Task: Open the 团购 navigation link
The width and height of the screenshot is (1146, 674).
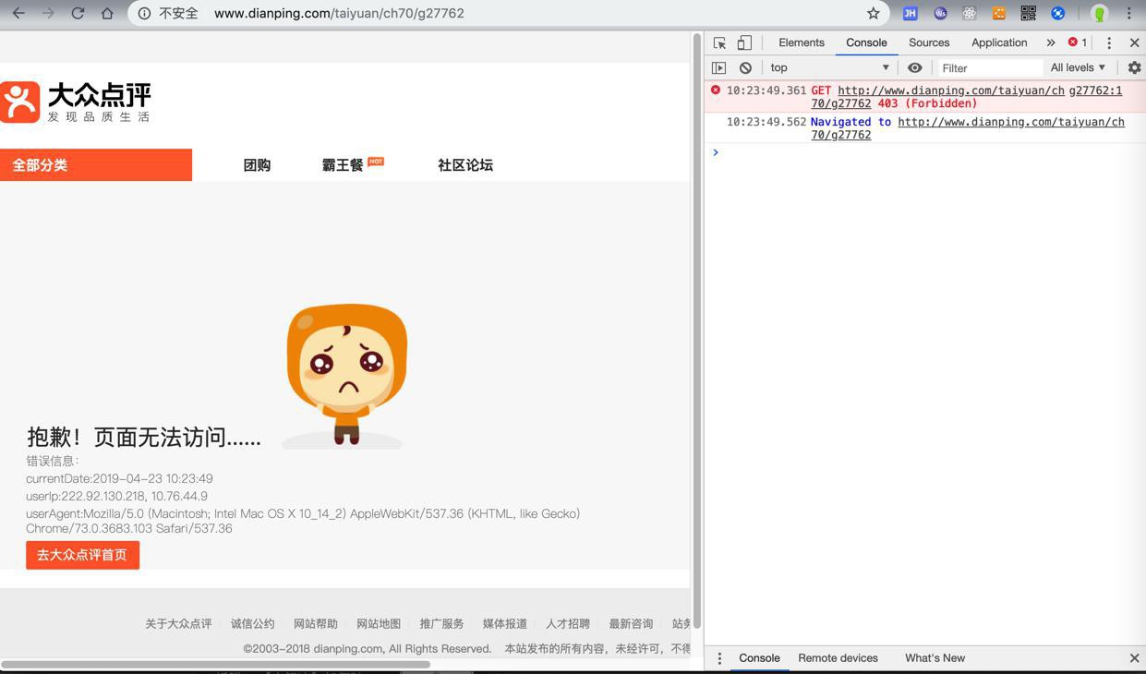Action: 257,165
